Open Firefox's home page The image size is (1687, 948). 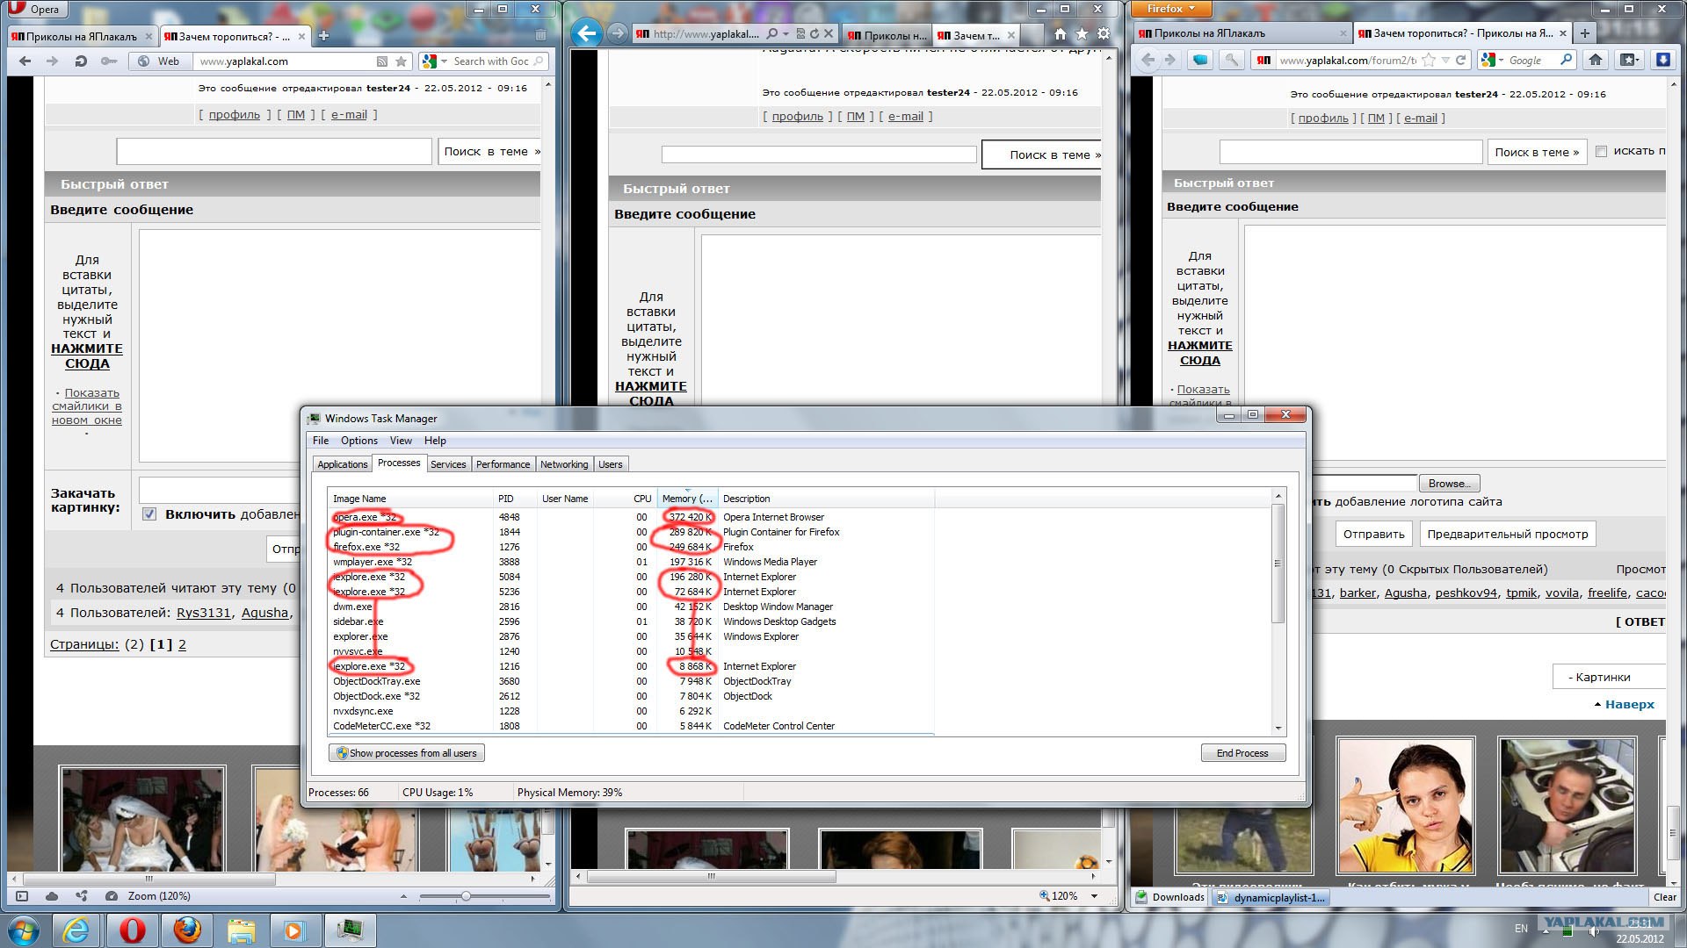coord(1596,60)
